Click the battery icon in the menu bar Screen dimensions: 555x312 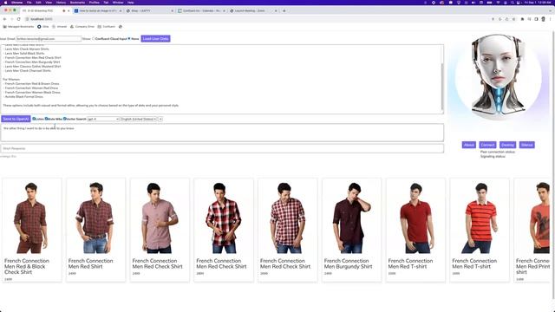[x=489, y=3]
